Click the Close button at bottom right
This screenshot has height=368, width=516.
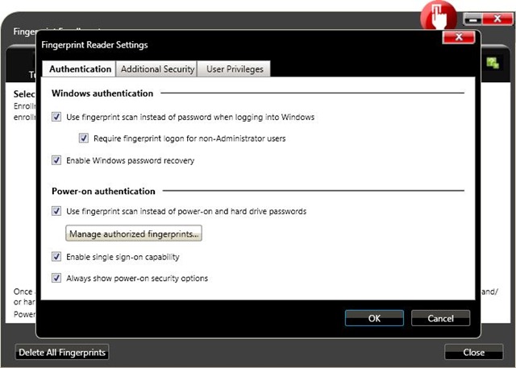(x=473, y=352)
